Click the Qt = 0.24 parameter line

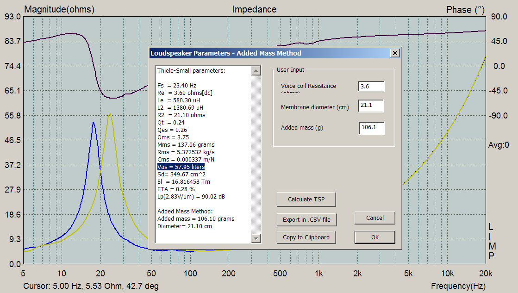tap(170, 122)
